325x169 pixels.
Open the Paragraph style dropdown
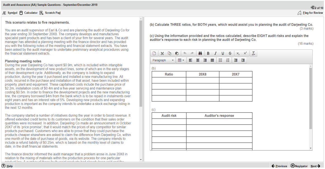tap(163, 60)
